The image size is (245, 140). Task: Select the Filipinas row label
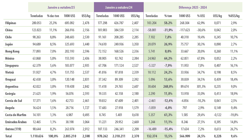tap(11, 23)
